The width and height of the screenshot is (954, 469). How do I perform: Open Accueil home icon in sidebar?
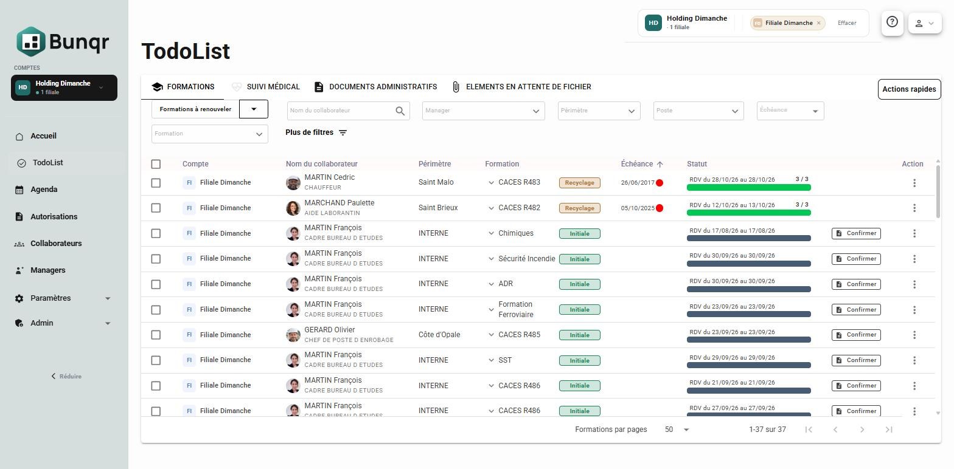pyautogui.click(x=19, y=136)
